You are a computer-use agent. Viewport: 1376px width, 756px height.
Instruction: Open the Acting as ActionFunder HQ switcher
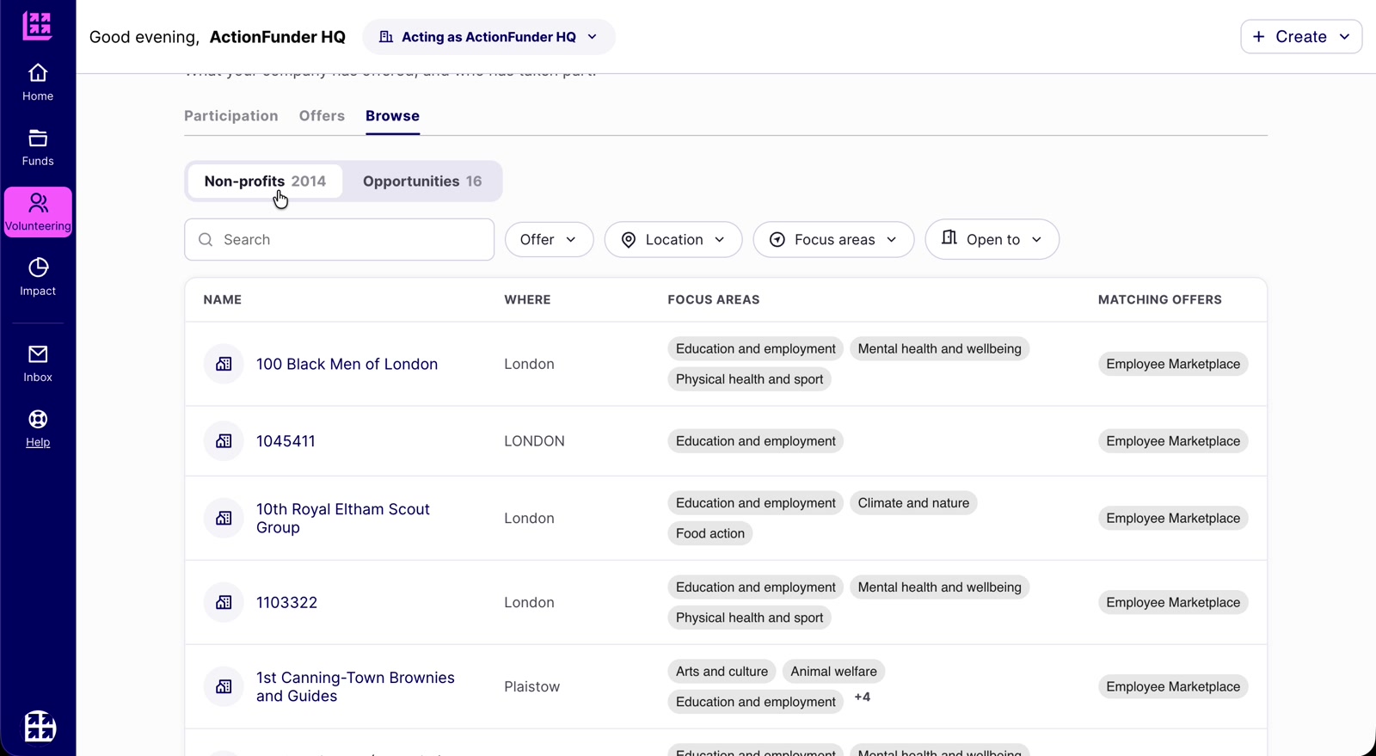click(x=488, y=37)
